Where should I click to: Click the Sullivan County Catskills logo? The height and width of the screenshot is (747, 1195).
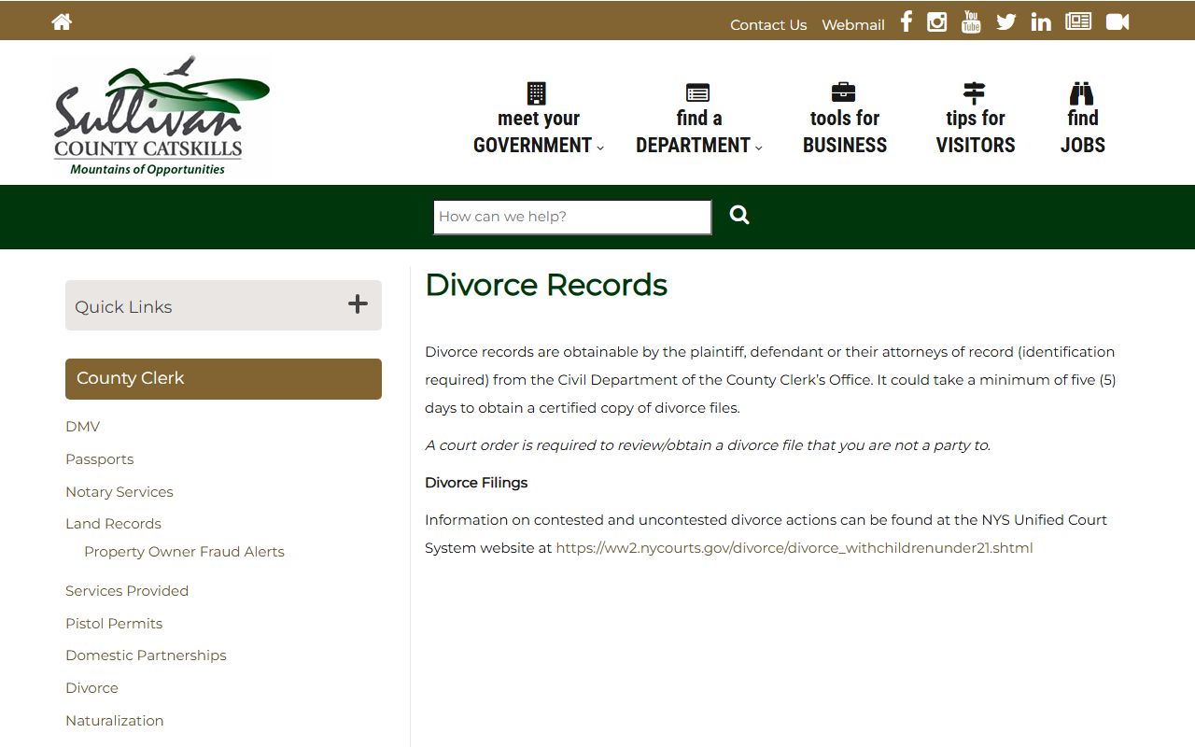161,115
